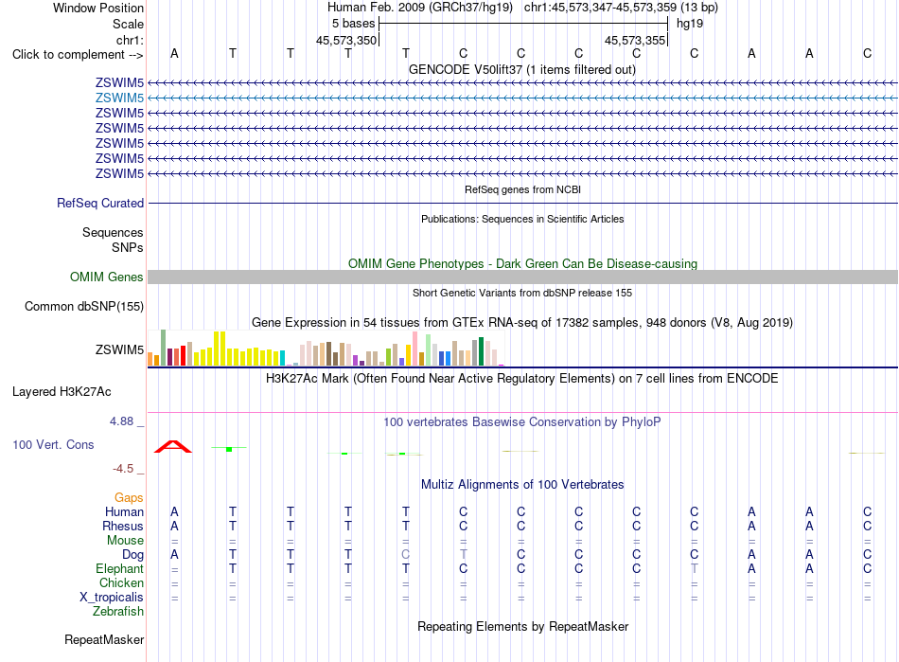Click the dark green bar in GTEx chart
The width and height of the screenshot is (899, 662).
(481, 351)
